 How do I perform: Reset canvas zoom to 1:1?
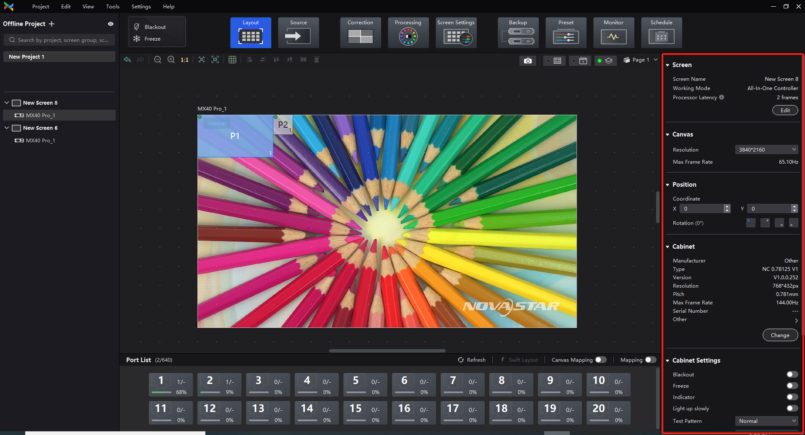click(x=184, y=60)
